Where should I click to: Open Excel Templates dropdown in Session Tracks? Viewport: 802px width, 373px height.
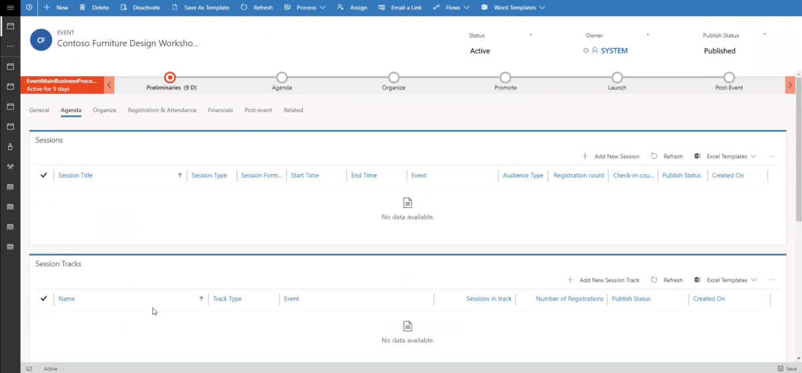tap(725, 280)
